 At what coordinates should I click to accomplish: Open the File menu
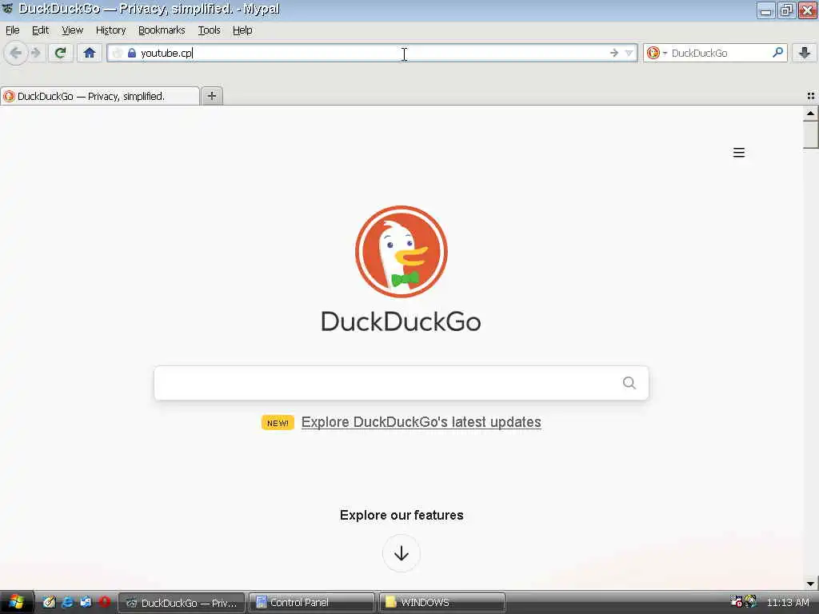(x=13, y=30)
